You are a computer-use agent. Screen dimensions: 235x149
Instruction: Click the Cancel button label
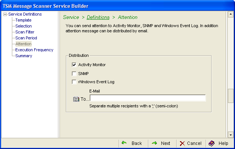(194, 143)
